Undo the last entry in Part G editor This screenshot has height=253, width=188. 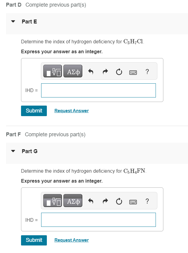[90, 201]
